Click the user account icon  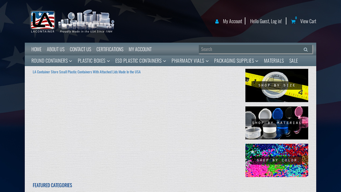coord(217,21)
